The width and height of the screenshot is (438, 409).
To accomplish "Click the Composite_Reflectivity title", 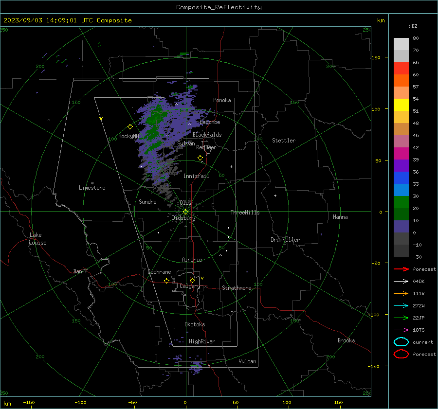I will (219, 7).
